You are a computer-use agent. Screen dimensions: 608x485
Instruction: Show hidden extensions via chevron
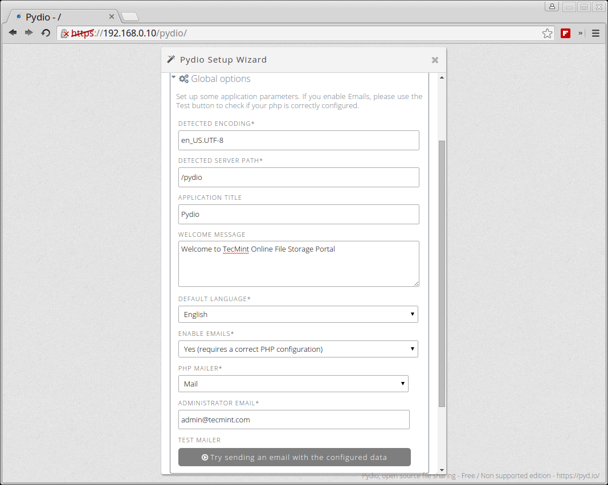point(581,33)
